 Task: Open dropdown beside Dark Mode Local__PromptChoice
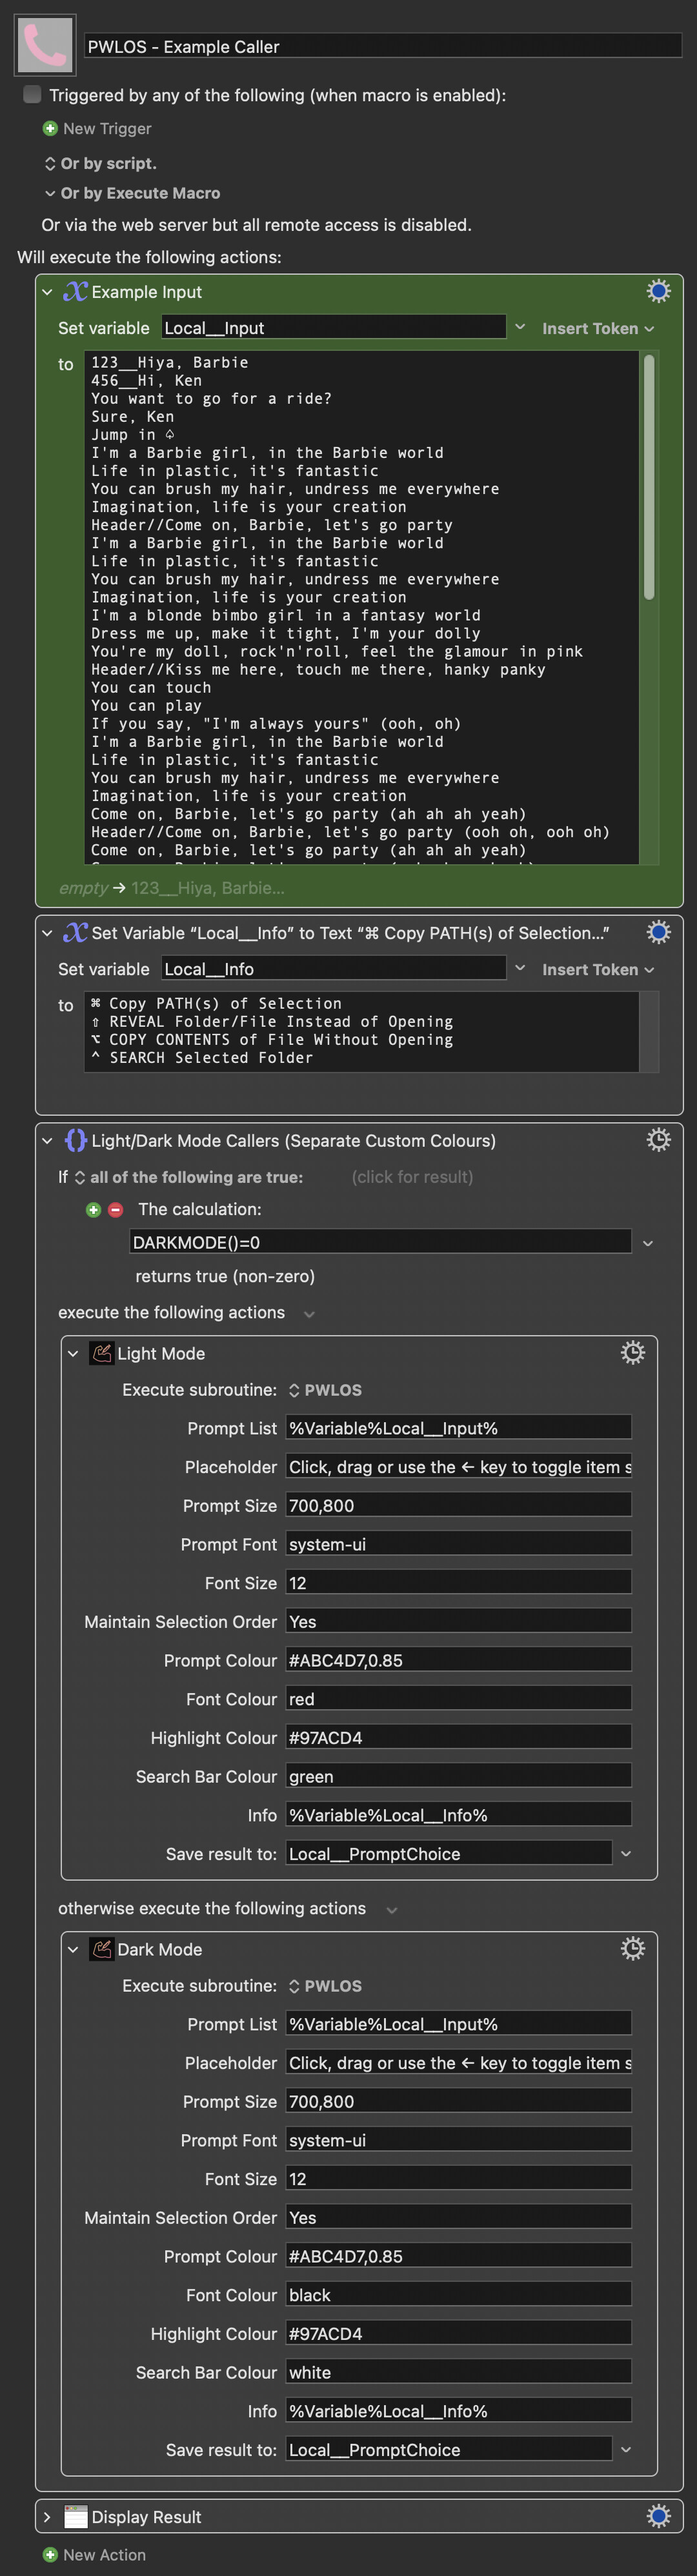(x=626, y=2449)
